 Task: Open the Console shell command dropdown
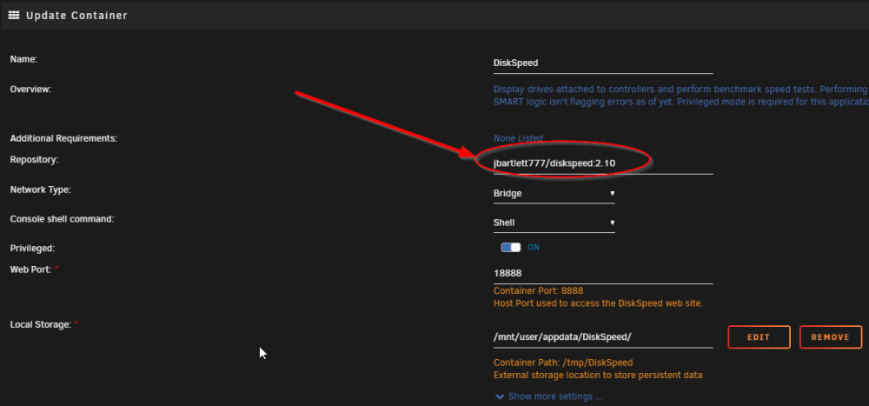pos(554,223)
